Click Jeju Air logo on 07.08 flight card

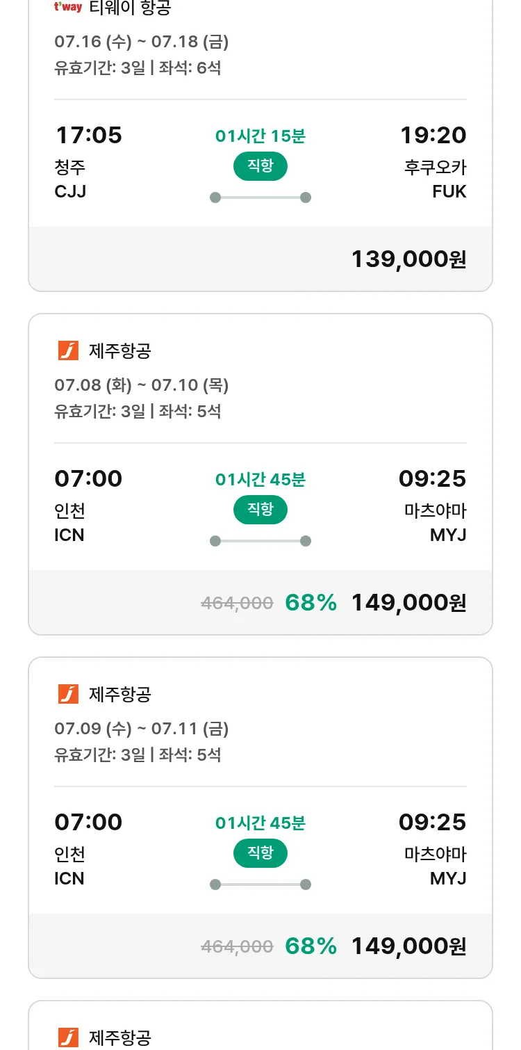click(x=68, y=350)
